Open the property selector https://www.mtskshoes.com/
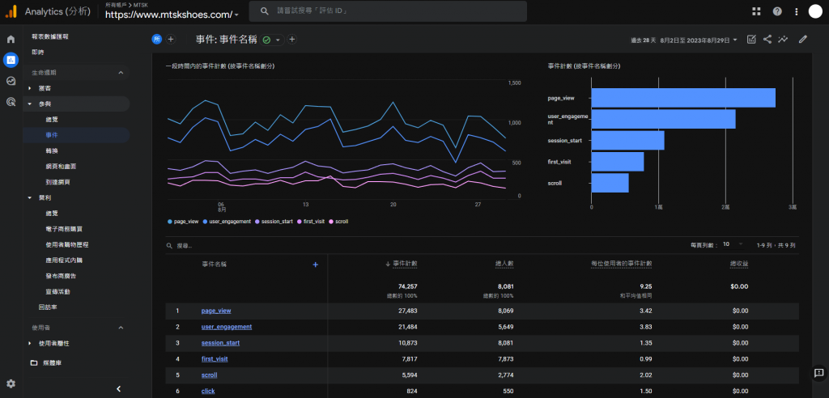Viewport: 829px width, 398px height. point(172,15)
